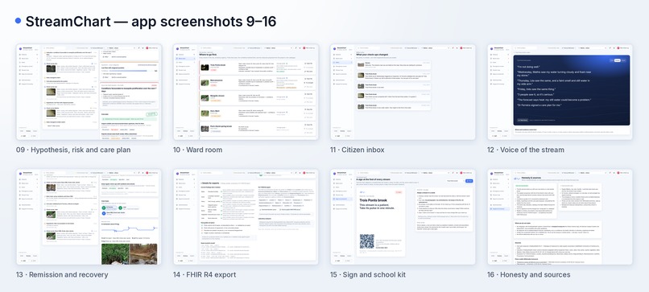Open the FHIR R4 export screenshot thumbnail

(246, 216)
